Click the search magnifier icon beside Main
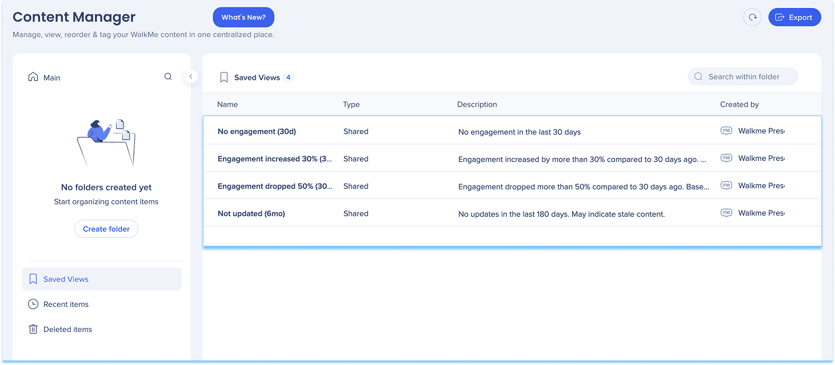Screen dimensions: 835x365 (x=168, y=76)
